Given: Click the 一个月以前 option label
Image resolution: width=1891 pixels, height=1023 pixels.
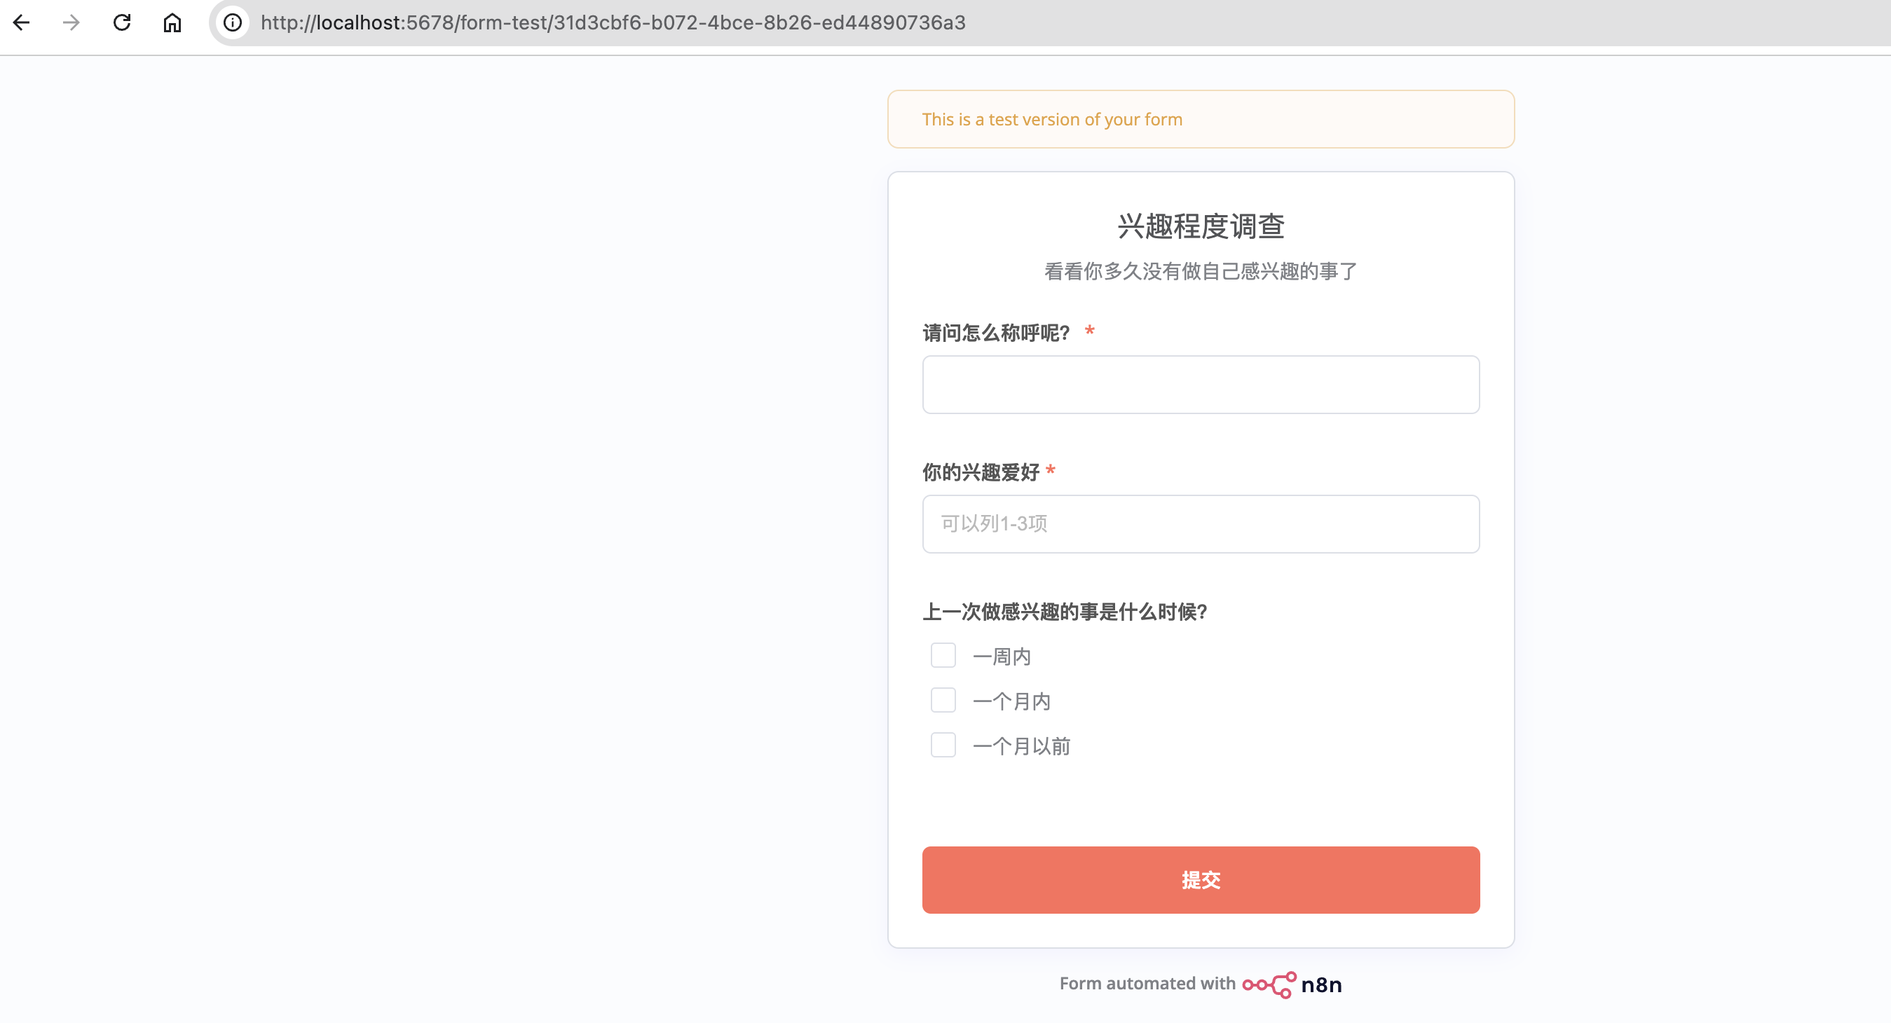Looking at the screenshot, I should pyautogui.click(x=1021, y=746).
